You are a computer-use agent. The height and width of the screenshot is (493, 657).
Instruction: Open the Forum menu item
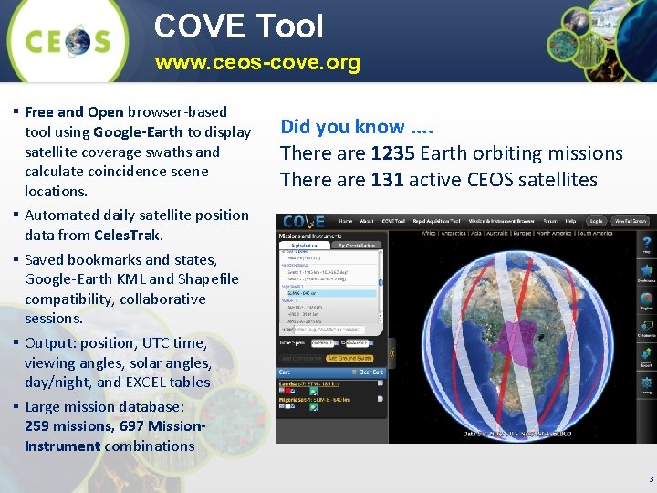point(550,221)
